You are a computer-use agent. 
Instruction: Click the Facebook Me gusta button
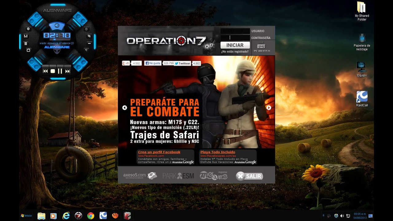[153, 63]
